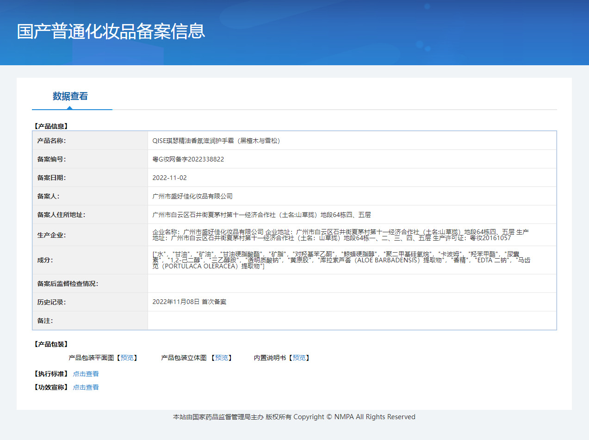Viewport: 589px width, 440px height.
Task: Select the 备案编号 value 粤G妆网备字2022338822
Action: tap(188, 159)
